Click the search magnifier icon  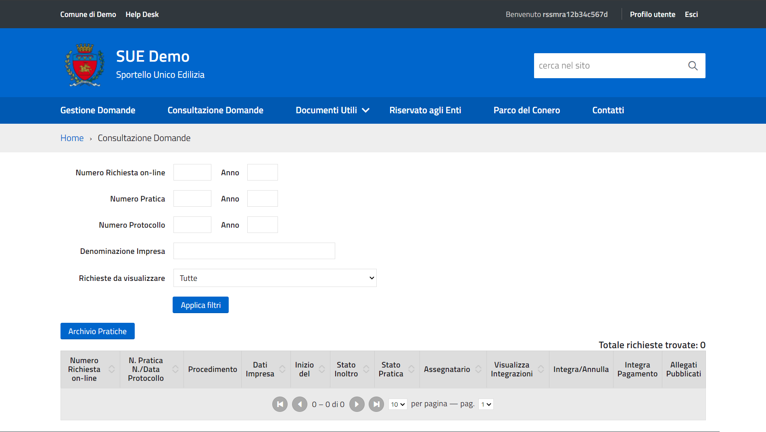point(693,66)
